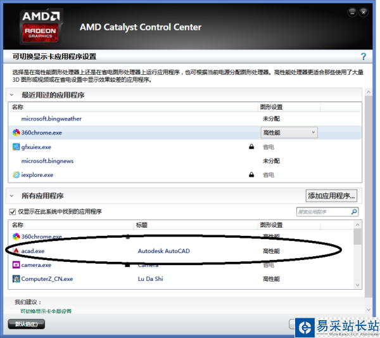Click the 省电 setting for gfxuiex.exe

(269, 147)
